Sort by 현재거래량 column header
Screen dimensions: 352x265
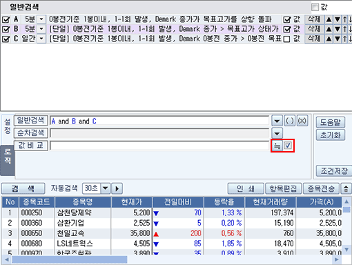coord(271,202)
